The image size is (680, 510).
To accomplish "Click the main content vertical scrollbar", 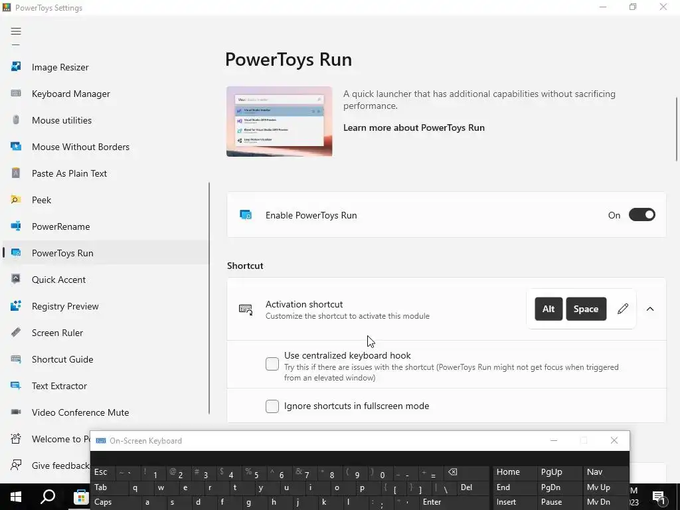I will pyautogui.click(x=677, y=129).
